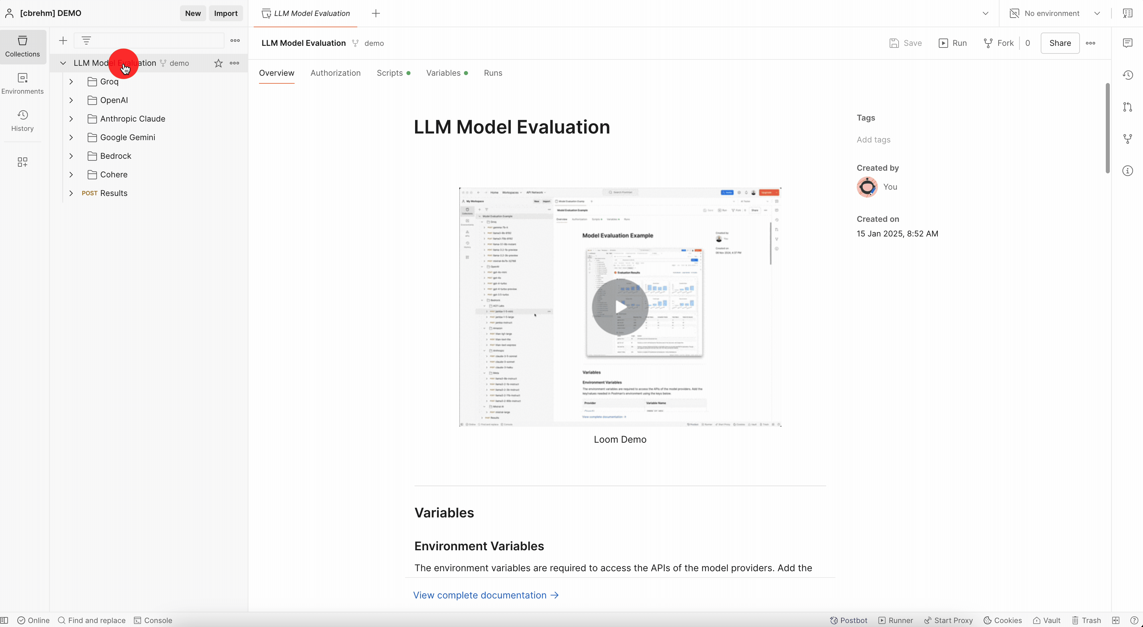Open the comments icon in right sidebar
Viewport: 1143px width, 627px height.
click(x=1127, y=43)
